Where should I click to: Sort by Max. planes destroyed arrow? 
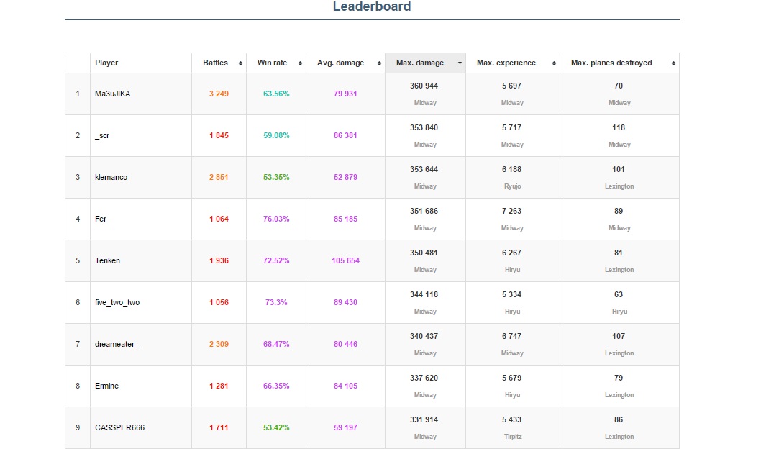673,63
